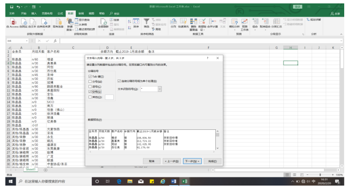Click the zoom slider in status bar
This screenshot has height=188, width=352.
tap(320, 175)
